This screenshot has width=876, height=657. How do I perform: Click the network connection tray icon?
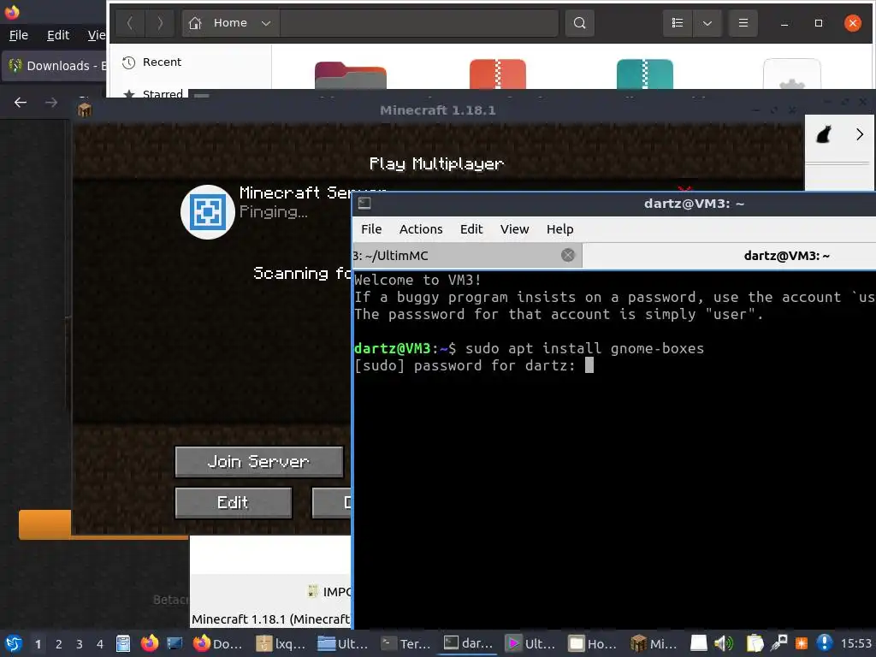click(778, 643)
